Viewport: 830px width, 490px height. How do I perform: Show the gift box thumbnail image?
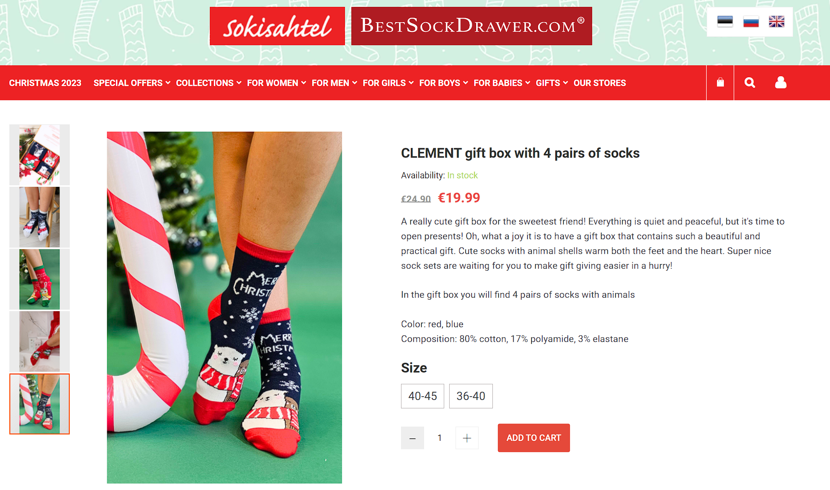(39, 155)
